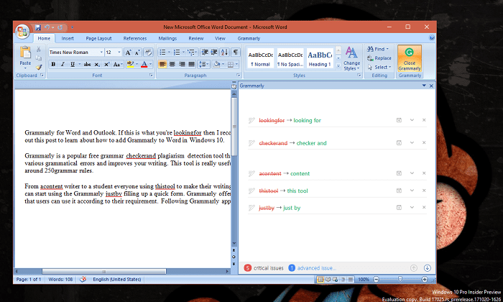Click Close Grammarly button
503x302 pixels.
[410, 58]
